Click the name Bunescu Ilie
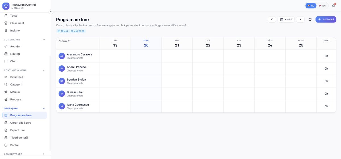Image resolution: width=341 pixels, height=159 pixels. click(75, 92)
